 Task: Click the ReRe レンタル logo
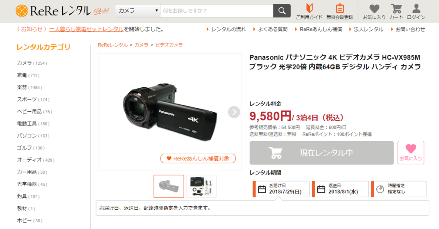62,11
